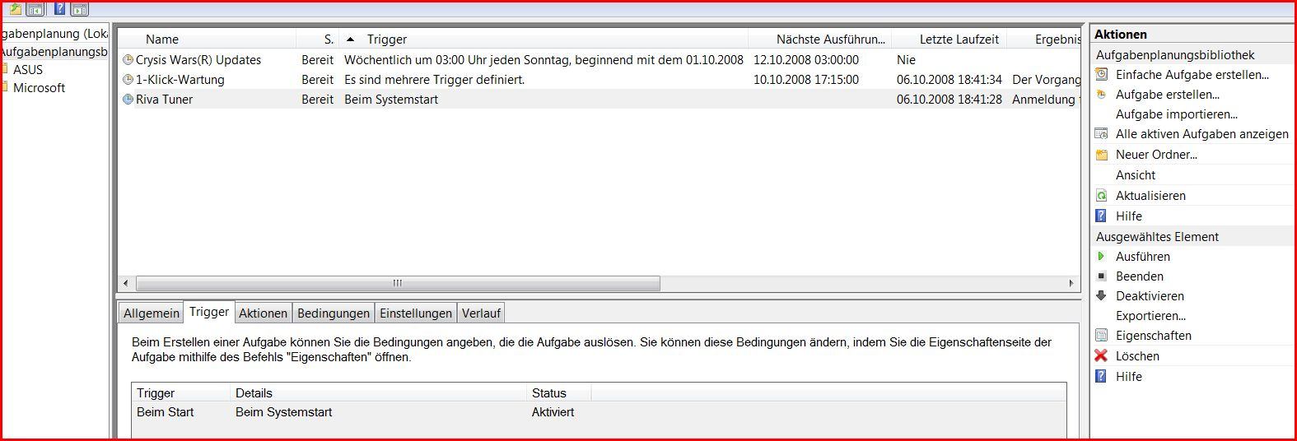Click the 'Aktiviert' status cell
1297x441 pixels.
coord(553,411)
